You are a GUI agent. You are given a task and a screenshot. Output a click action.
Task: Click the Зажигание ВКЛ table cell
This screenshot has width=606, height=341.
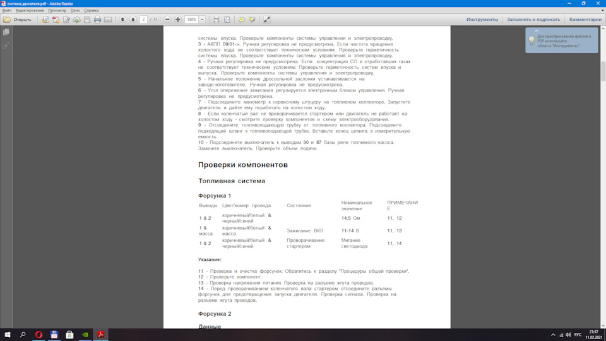coord(304,230)
